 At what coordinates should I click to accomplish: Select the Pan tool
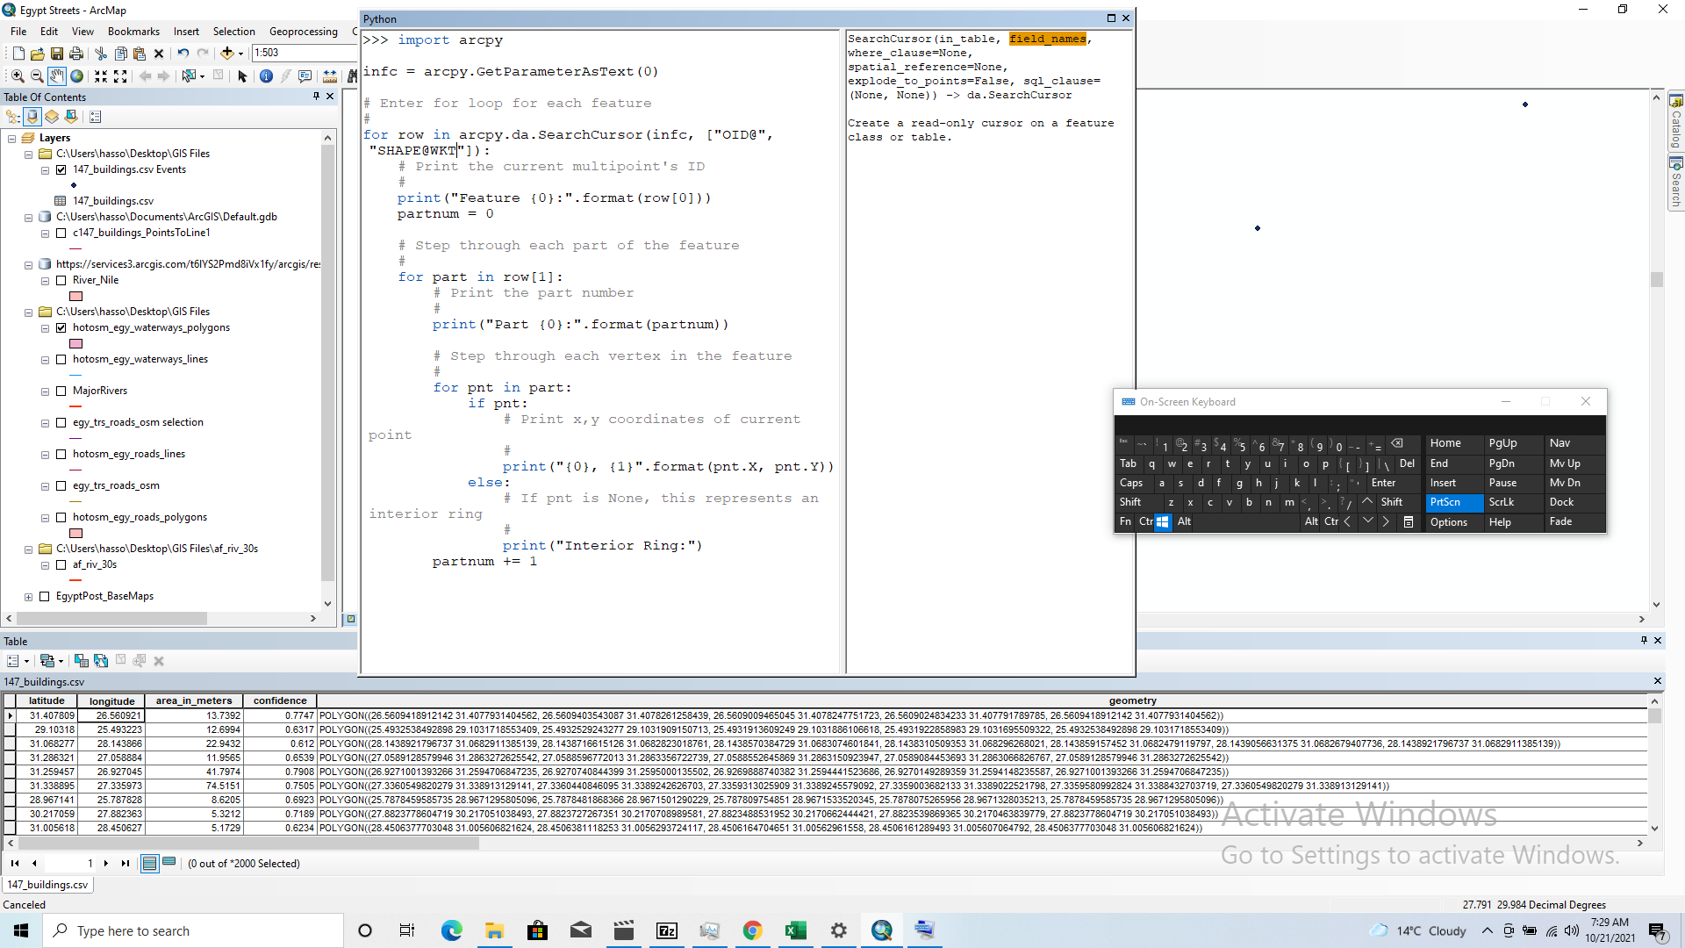pos(56,75)
